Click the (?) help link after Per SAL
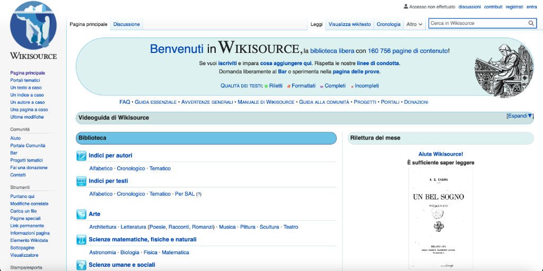The image size is (543, 271). point(199,194)
